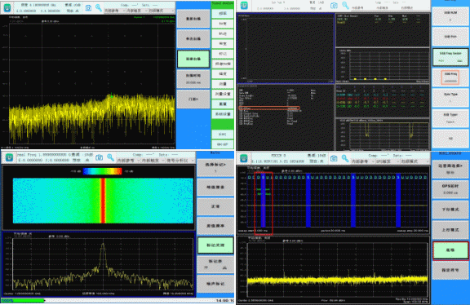Viewport: 470px width, 305px height.
Task: Click highlighted green sweep softkey in top-left pane
Action: [193, 59]
